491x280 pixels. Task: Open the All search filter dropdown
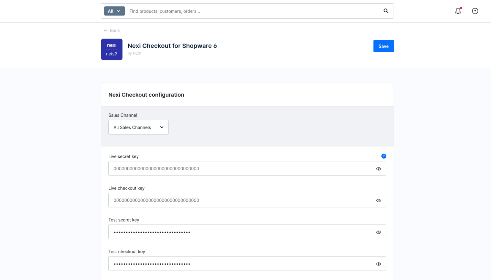[114, 11]
